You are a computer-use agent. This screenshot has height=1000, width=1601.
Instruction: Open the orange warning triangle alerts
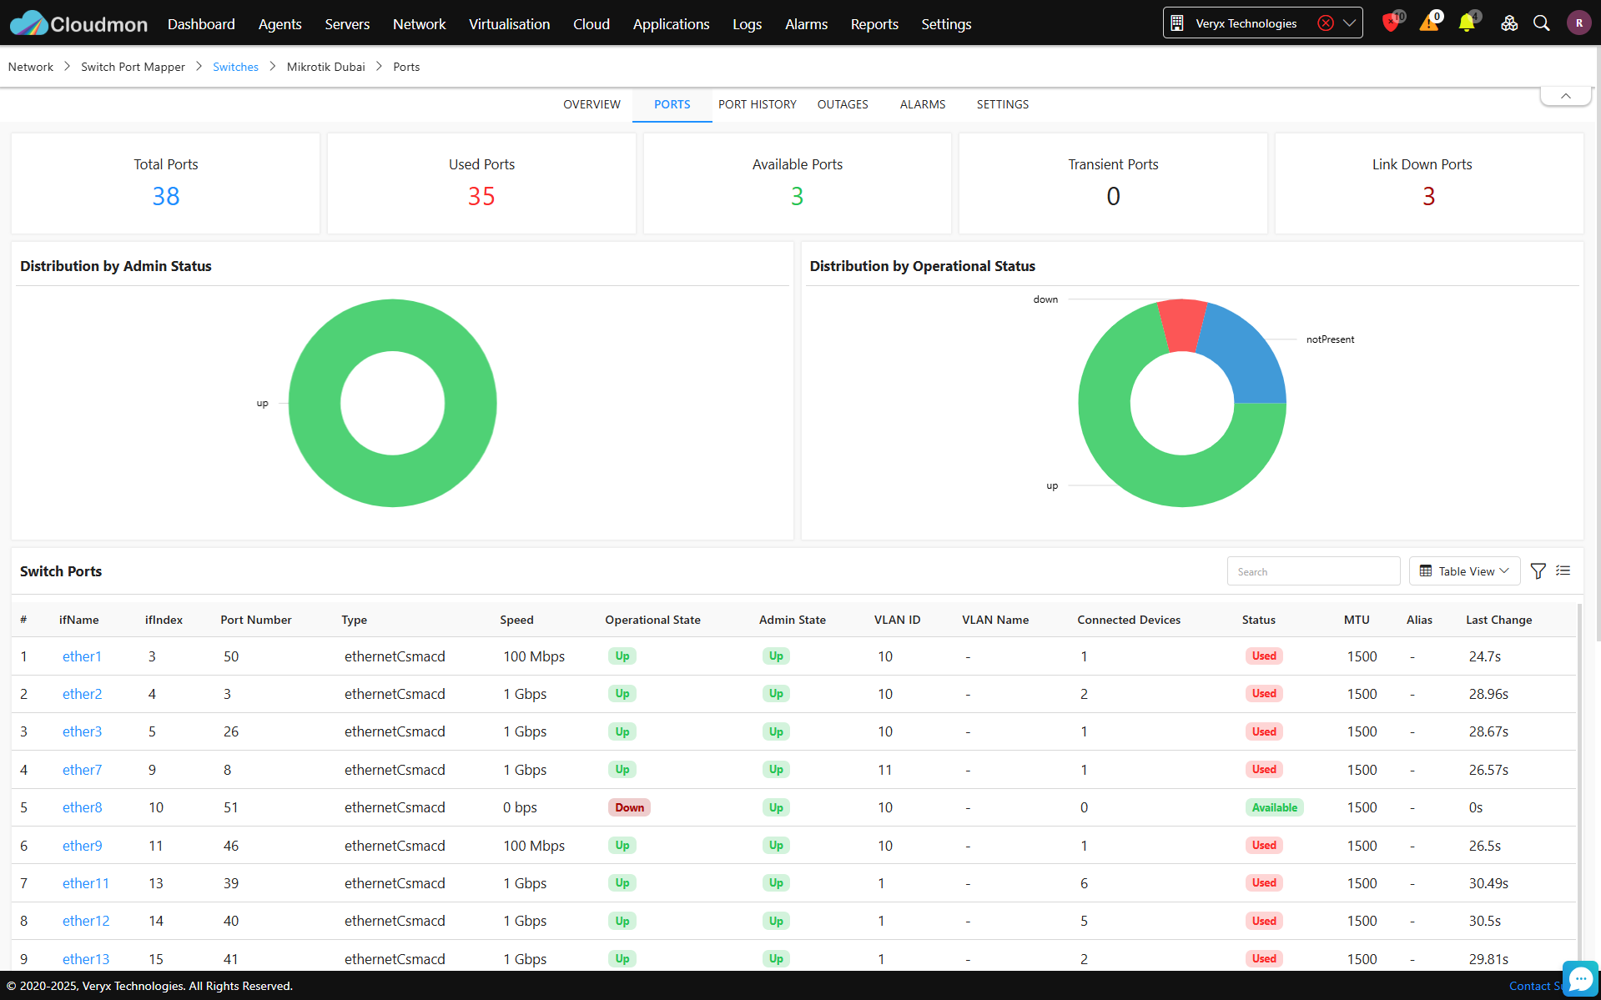coord(1429,23)
